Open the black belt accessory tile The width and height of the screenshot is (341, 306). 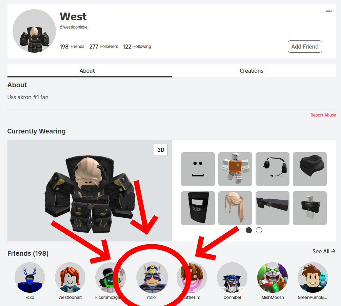pyautogui.click(x=272, y=208)
